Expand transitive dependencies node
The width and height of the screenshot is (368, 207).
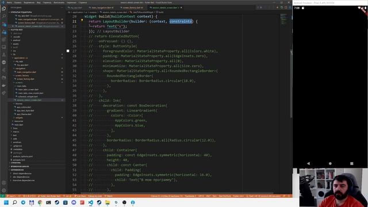pos(24,181)
